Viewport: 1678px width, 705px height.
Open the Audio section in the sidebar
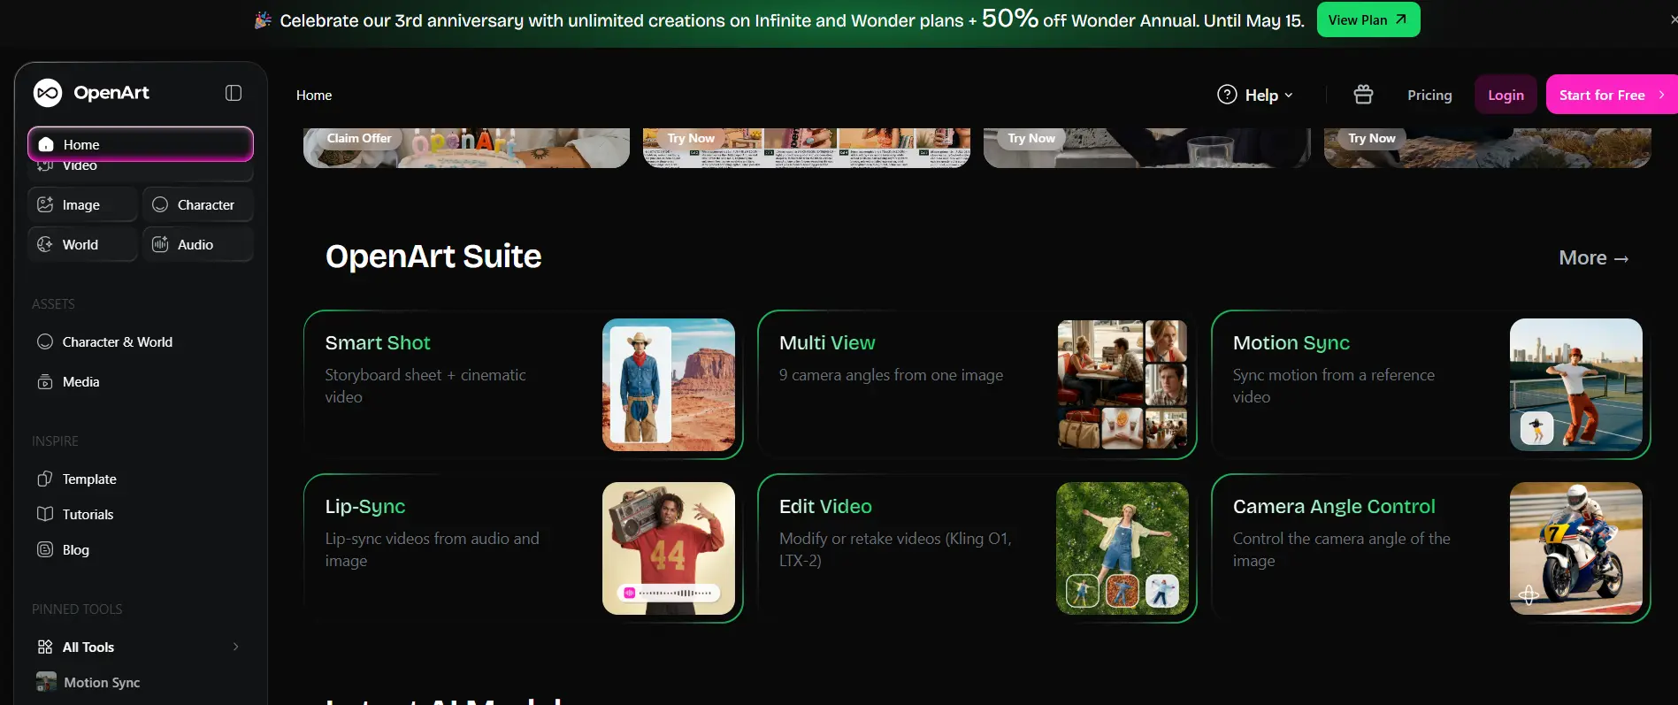(x=197, y=244)
